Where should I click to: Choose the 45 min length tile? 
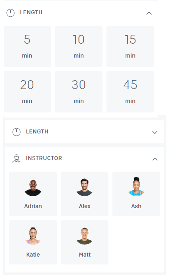130,92
